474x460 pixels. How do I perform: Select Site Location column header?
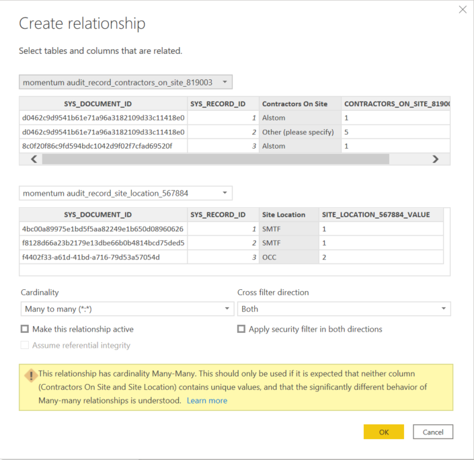coord(288,215)
